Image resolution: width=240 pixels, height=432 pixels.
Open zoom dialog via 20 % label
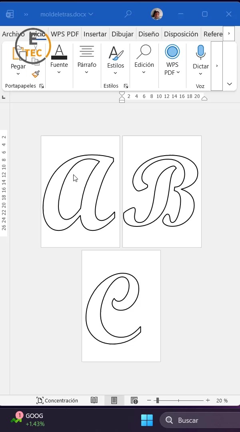[x=222, y=400]
